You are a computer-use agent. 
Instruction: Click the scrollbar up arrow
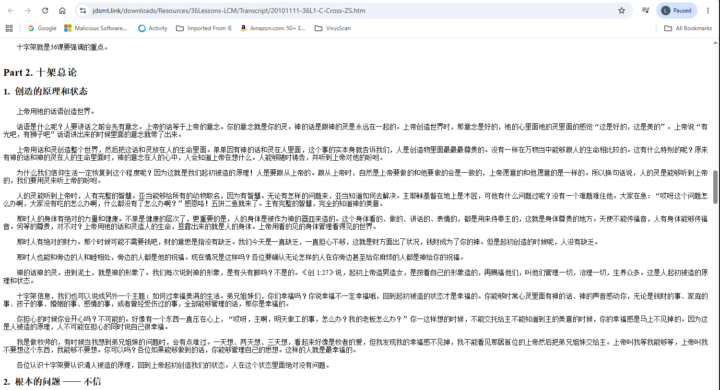[716, 42]
